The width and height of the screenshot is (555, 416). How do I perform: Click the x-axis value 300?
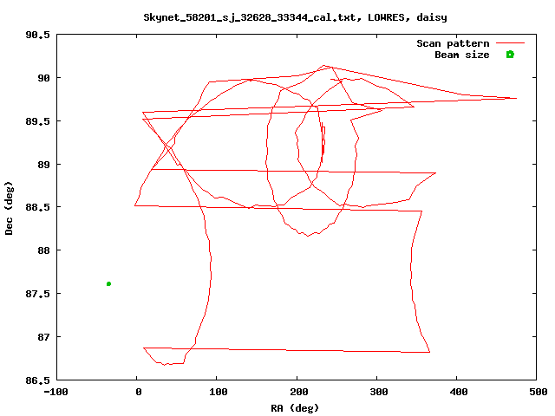pos(378,392)
